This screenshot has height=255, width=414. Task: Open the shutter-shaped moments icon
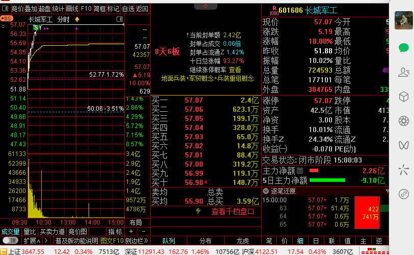coord(404,121)
